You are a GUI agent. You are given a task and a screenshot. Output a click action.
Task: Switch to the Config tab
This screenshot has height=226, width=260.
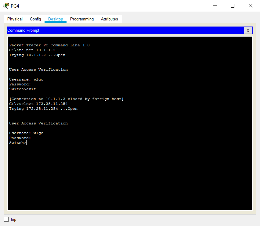click(35, 19)
